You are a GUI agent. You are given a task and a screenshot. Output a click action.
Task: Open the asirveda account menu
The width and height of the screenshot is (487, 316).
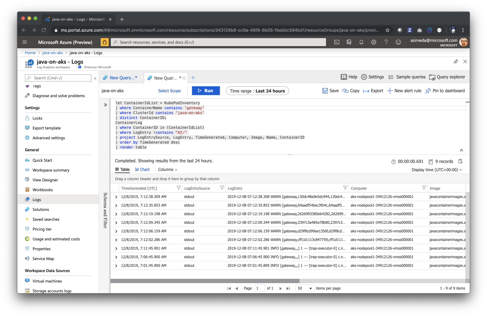439,42
